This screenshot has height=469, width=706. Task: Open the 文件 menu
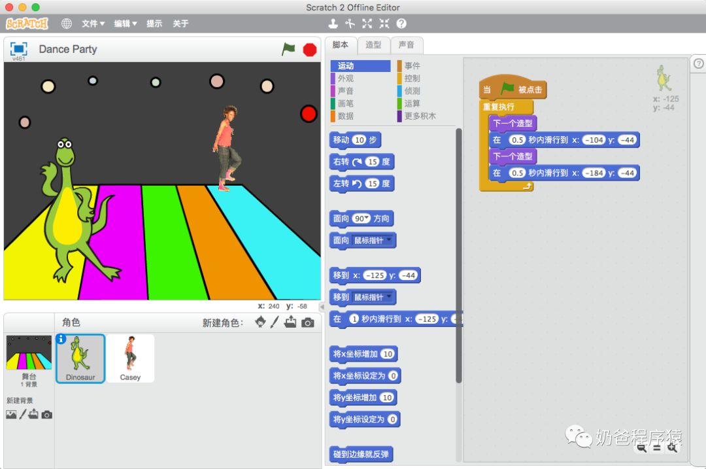coord(93,24)
